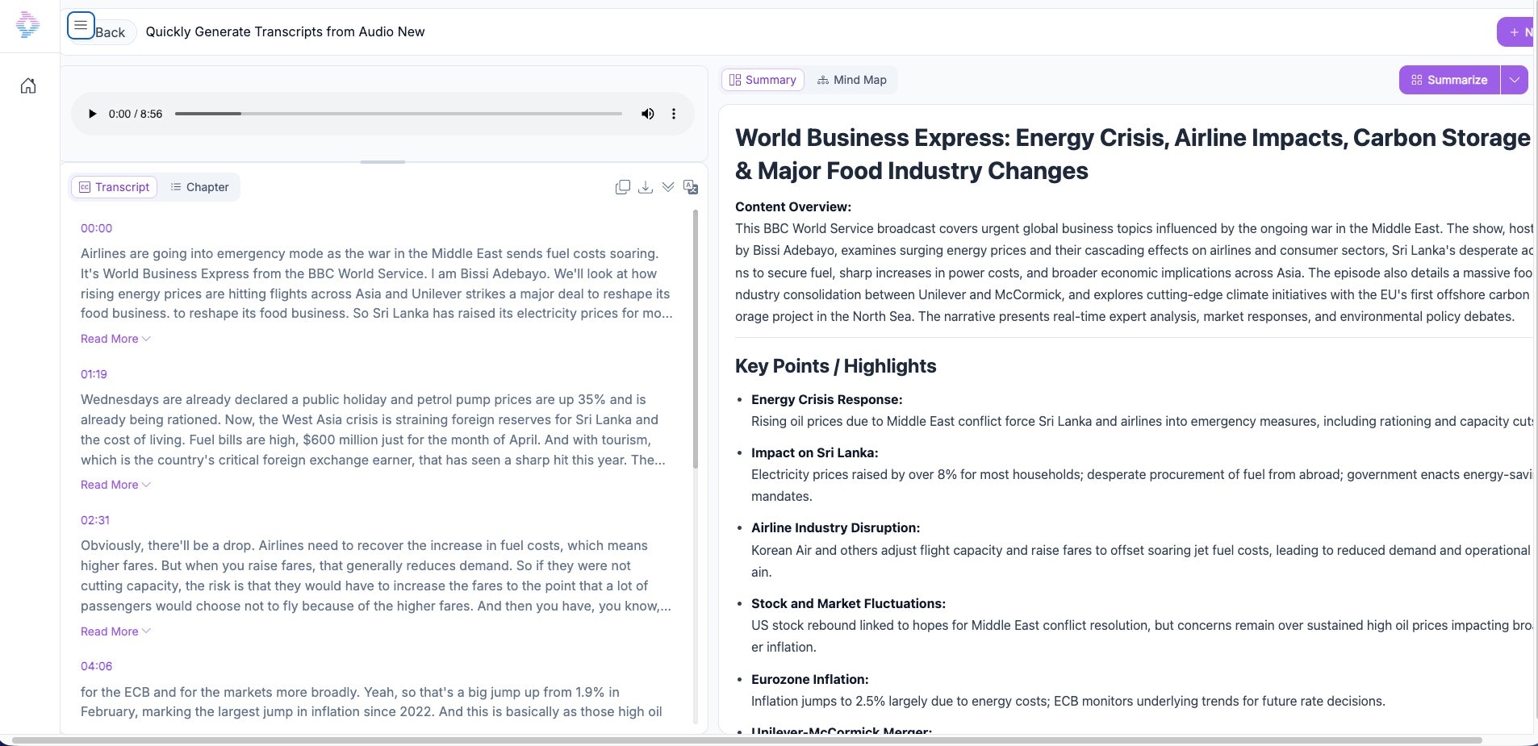The height and width of the screenshot is (746, 1538).
Task: Click the Home icon in the sidebar
Action: coord(27,85)
